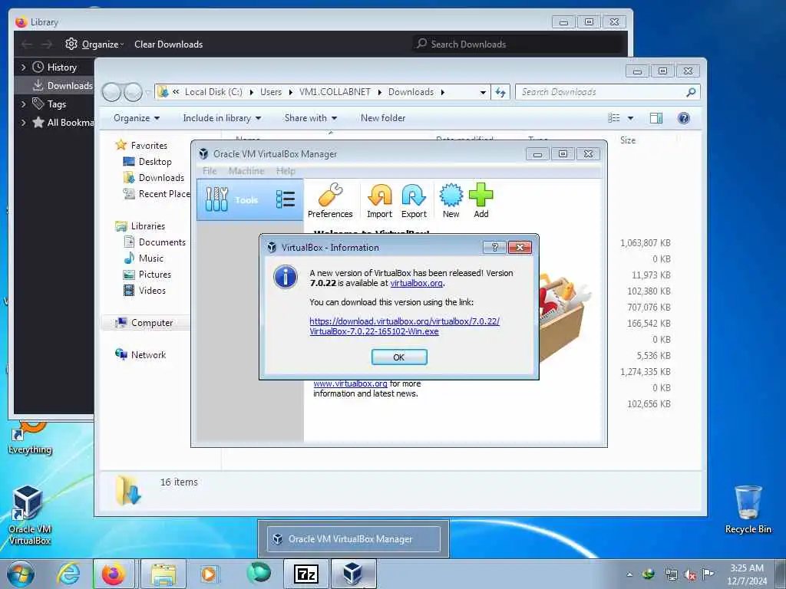
Task: Open Organize menu in Firefox Library
Action: (94, 44)
